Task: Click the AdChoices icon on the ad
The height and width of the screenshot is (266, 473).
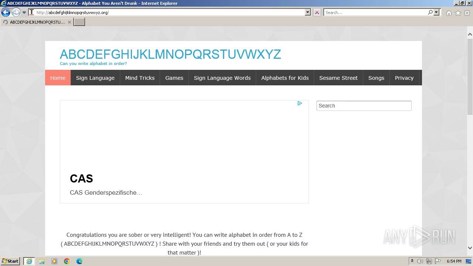Action: [x=300, y=103]
